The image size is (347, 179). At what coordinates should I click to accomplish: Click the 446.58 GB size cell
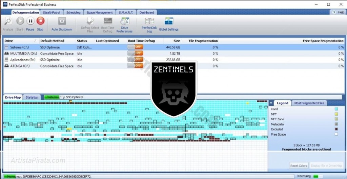pos(173,47)
